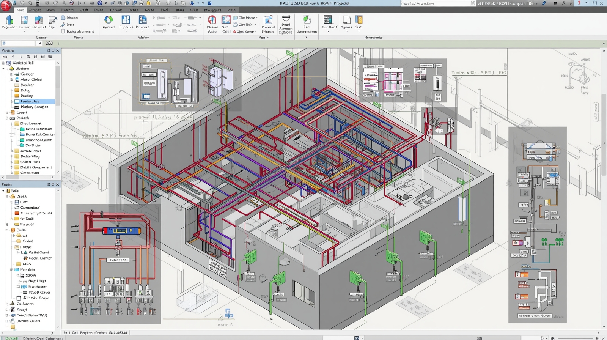Viewport: 607px width, 340px height.
Task: Click the Aloter Ciried tree item icon
Action: (x=17, y=80)
